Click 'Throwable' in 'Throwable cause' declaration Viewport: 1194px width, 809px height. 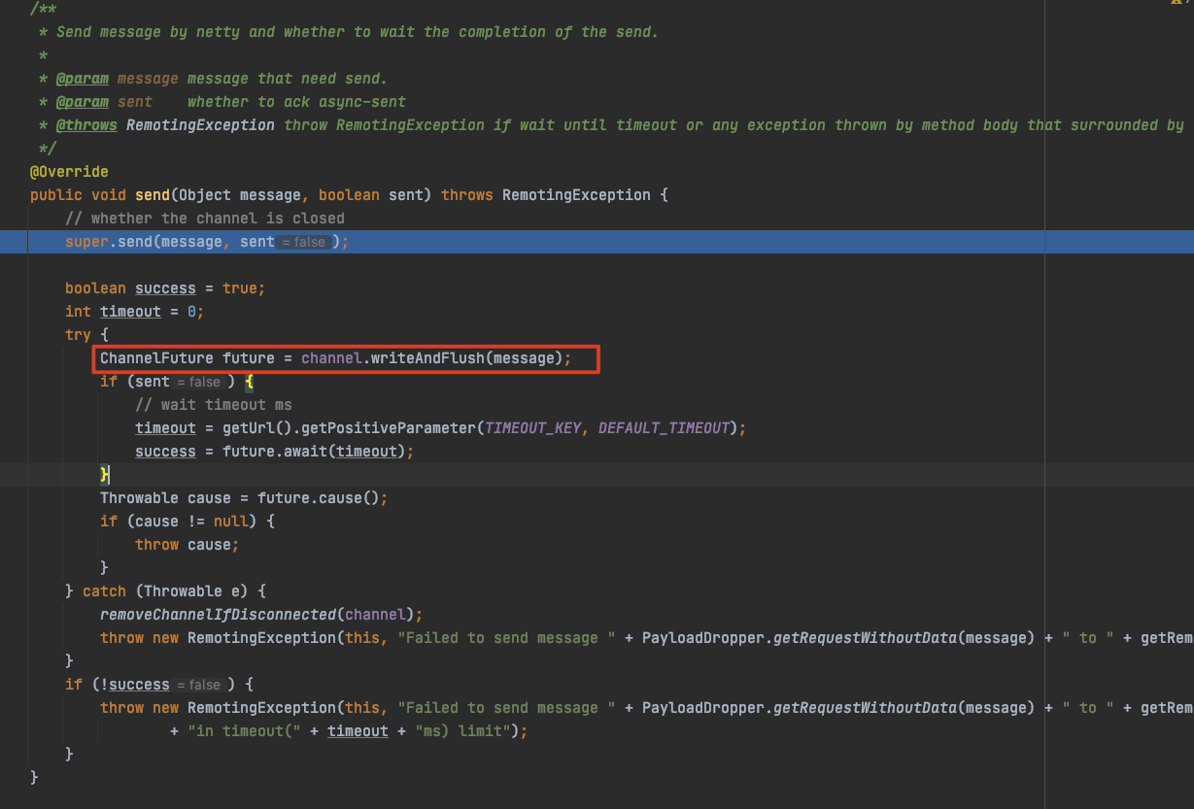click(x=139, y=498)
